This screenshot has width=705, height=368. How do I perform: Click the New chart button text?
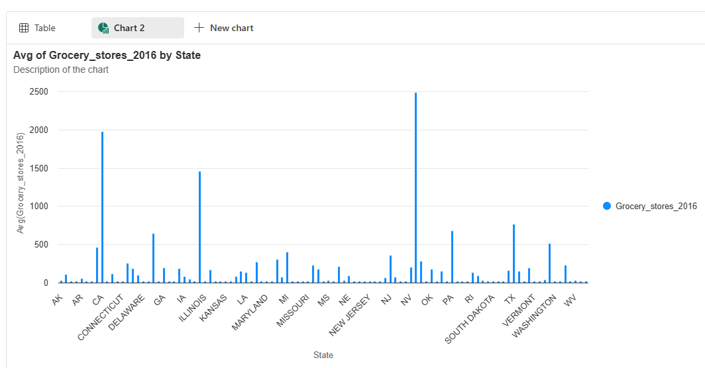231,28
